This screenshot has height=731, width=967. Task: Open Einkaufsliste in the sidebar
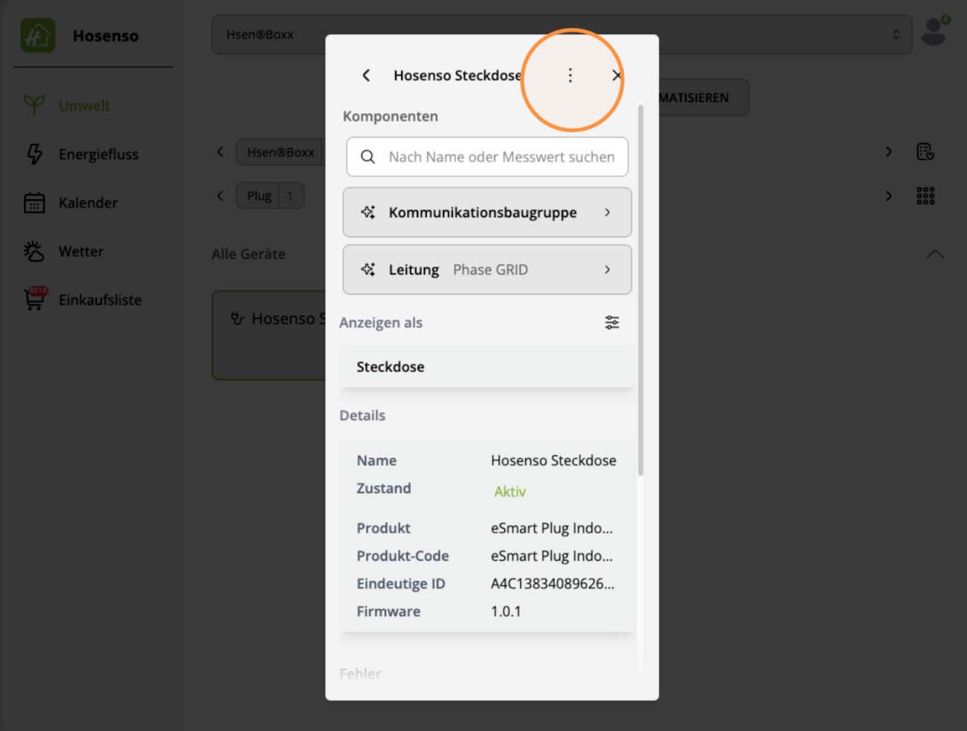coord(100,300)
